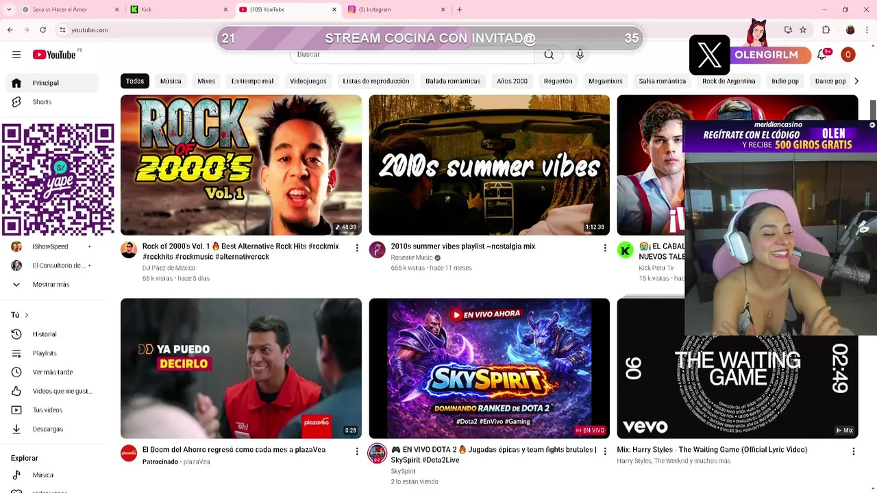Viewport: 877px width, 493px height.
Task: Switch to the Instagram browser tab
Action: coord(396,10)
